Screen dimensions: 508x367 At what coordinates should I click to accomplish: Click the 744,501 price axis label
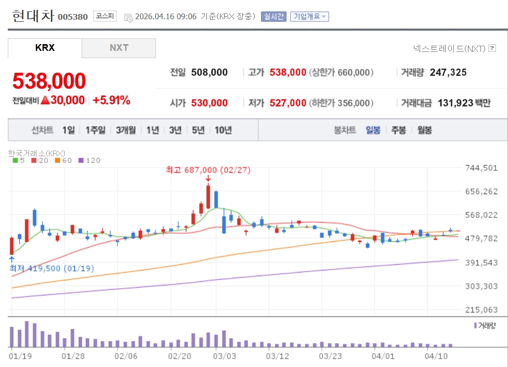coord(481,168)
